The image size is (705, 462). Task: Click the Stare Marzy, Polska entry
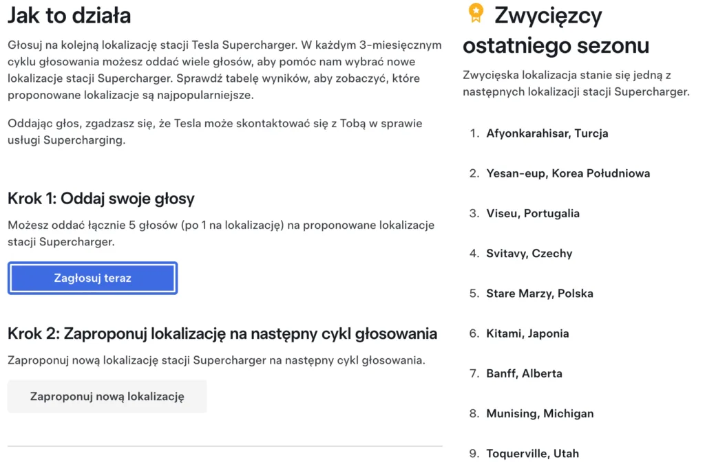pos(541,293)
